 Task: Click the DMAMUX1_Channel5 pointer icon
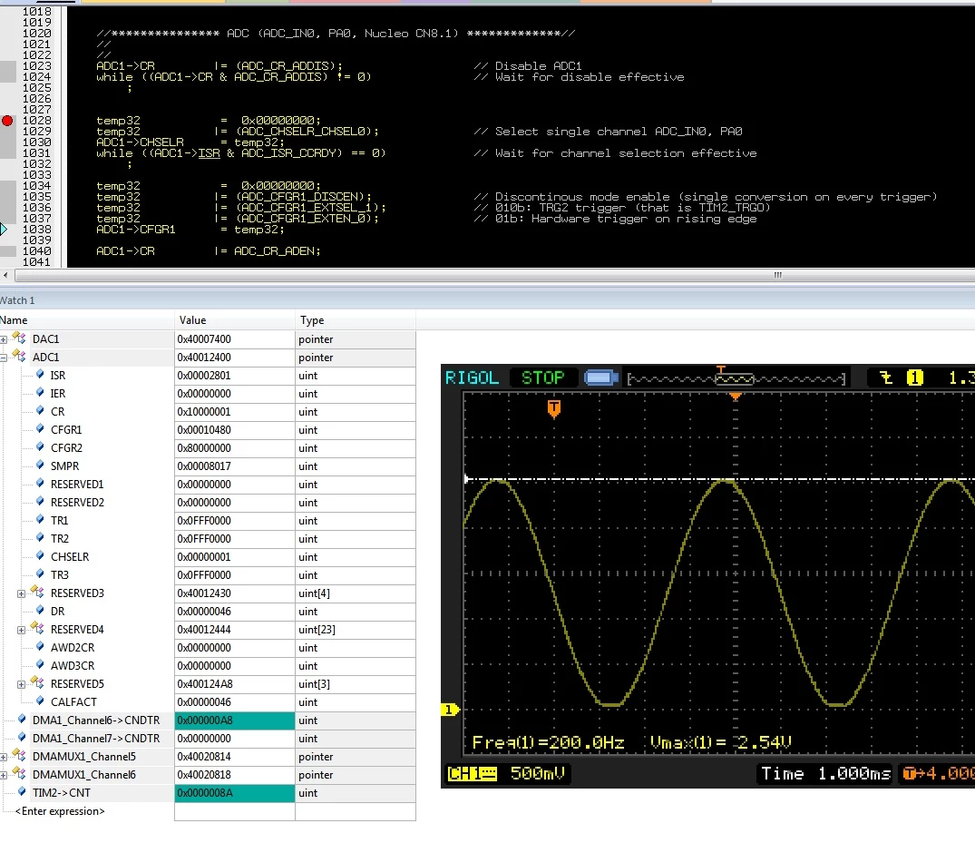(19, 756)
